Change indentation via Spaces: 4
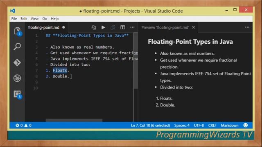262x147 pixels. coord(182,125)
